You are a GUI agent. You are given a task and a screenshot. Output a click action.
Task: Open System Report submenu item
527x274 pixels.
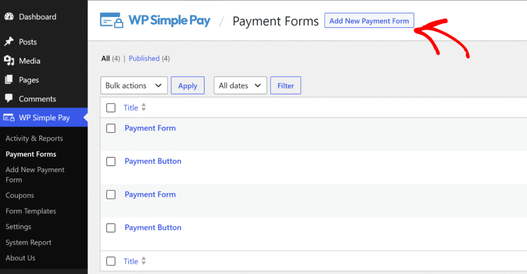29,242
